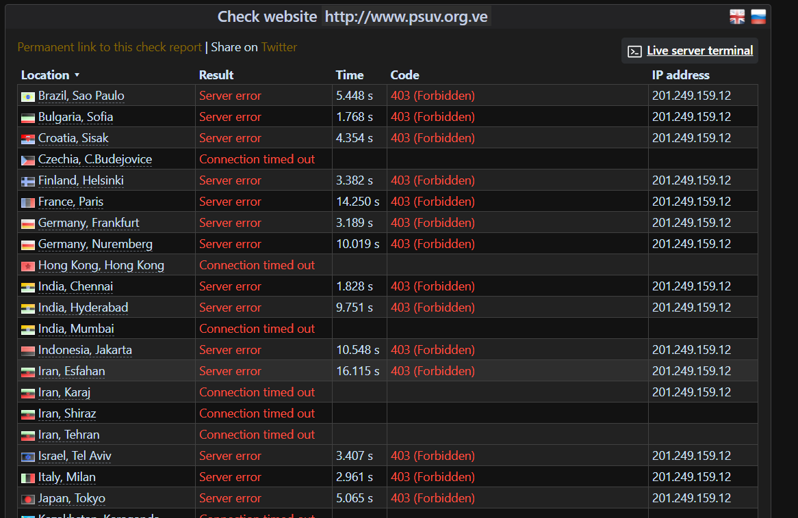
Task: Sort by the Result column header
Action: 216,75
